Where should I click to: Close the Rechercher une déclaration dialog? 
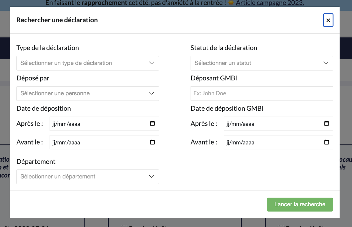click(x=328, y=20)
